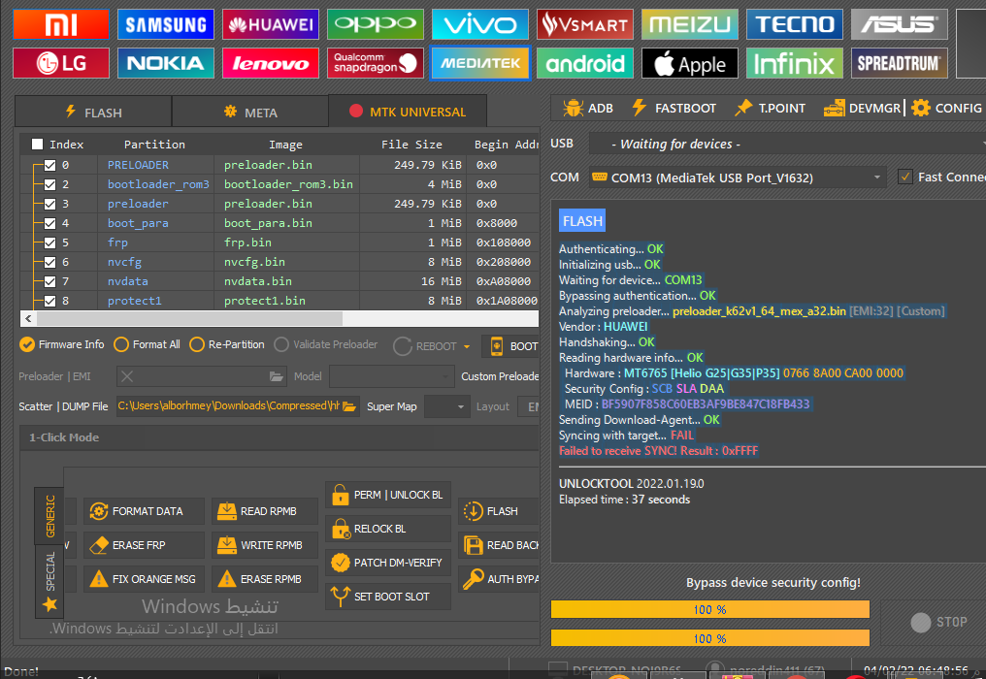986x679 pixels.
Task: Open the CONFIG settings
Action: [946, 108]
